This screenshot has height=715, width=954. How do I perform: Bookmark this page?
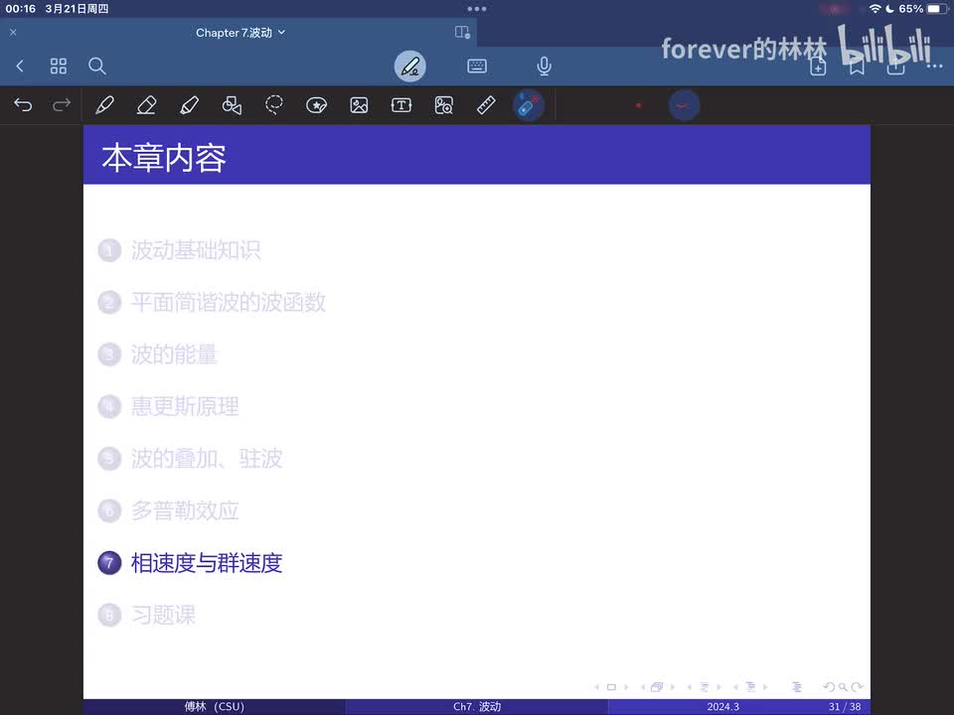pyautogui.click(x=857, y=67)
